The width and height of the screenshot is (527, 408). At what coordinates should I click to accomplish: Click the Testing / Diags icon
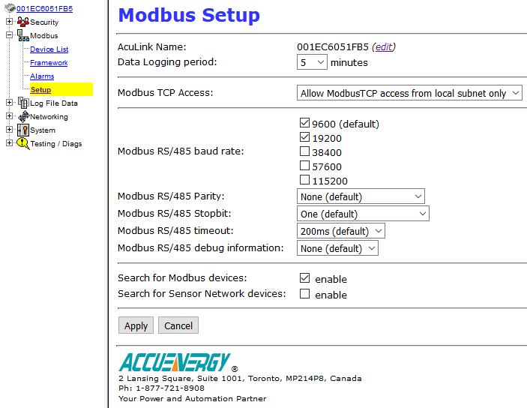pos(22,143)
